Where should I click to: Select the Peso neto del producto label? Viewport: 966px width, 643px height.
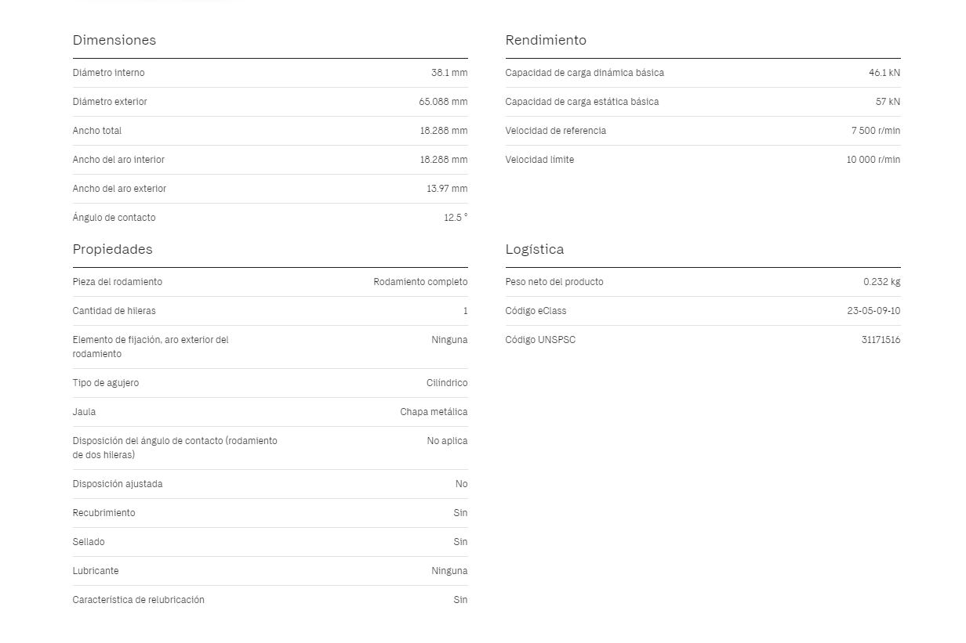(x=554, y=282)
